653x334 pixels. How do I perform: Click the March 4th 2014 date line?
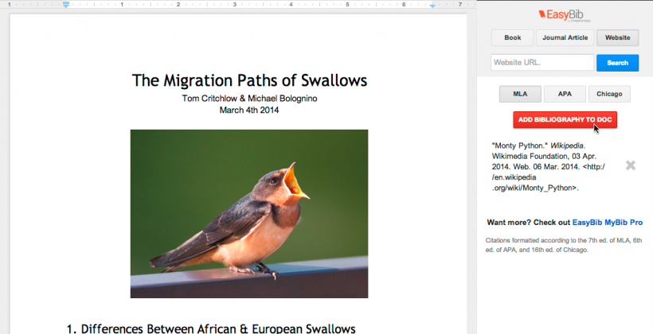tap(249, 110)
